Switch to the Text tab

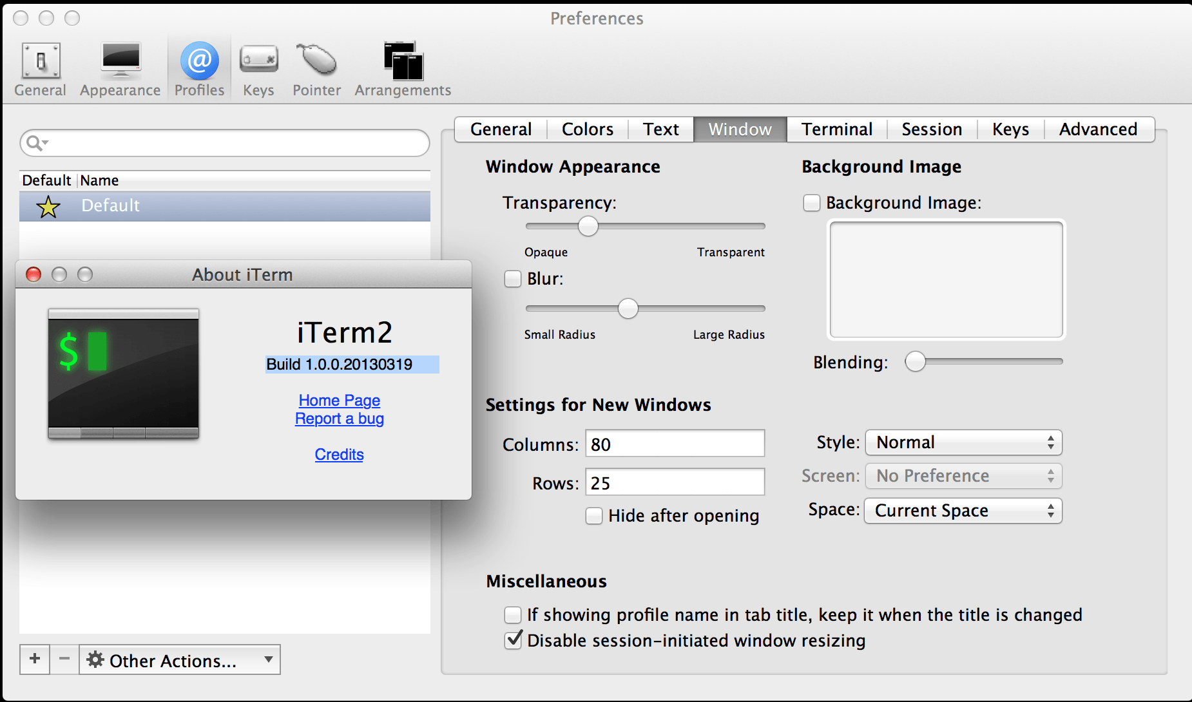661,129
